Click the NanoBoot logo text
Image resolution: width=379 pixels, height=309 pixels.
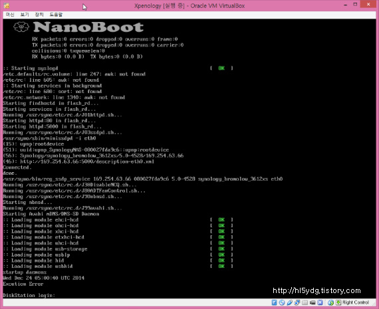click(x=88, y=27)
